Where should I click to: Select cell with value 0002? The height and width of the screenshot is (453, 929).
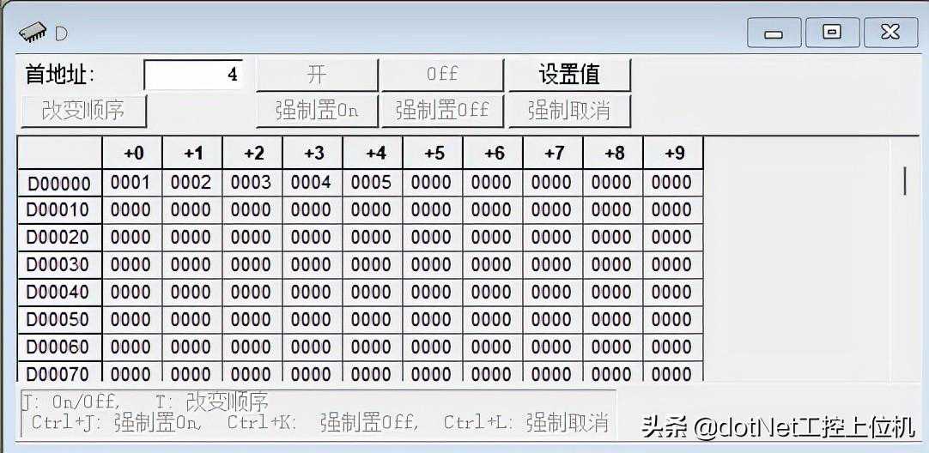point(191,183)
